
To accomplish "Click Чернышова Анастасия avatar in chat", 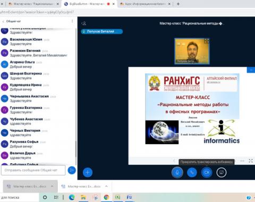I will [x=5, y=98].
